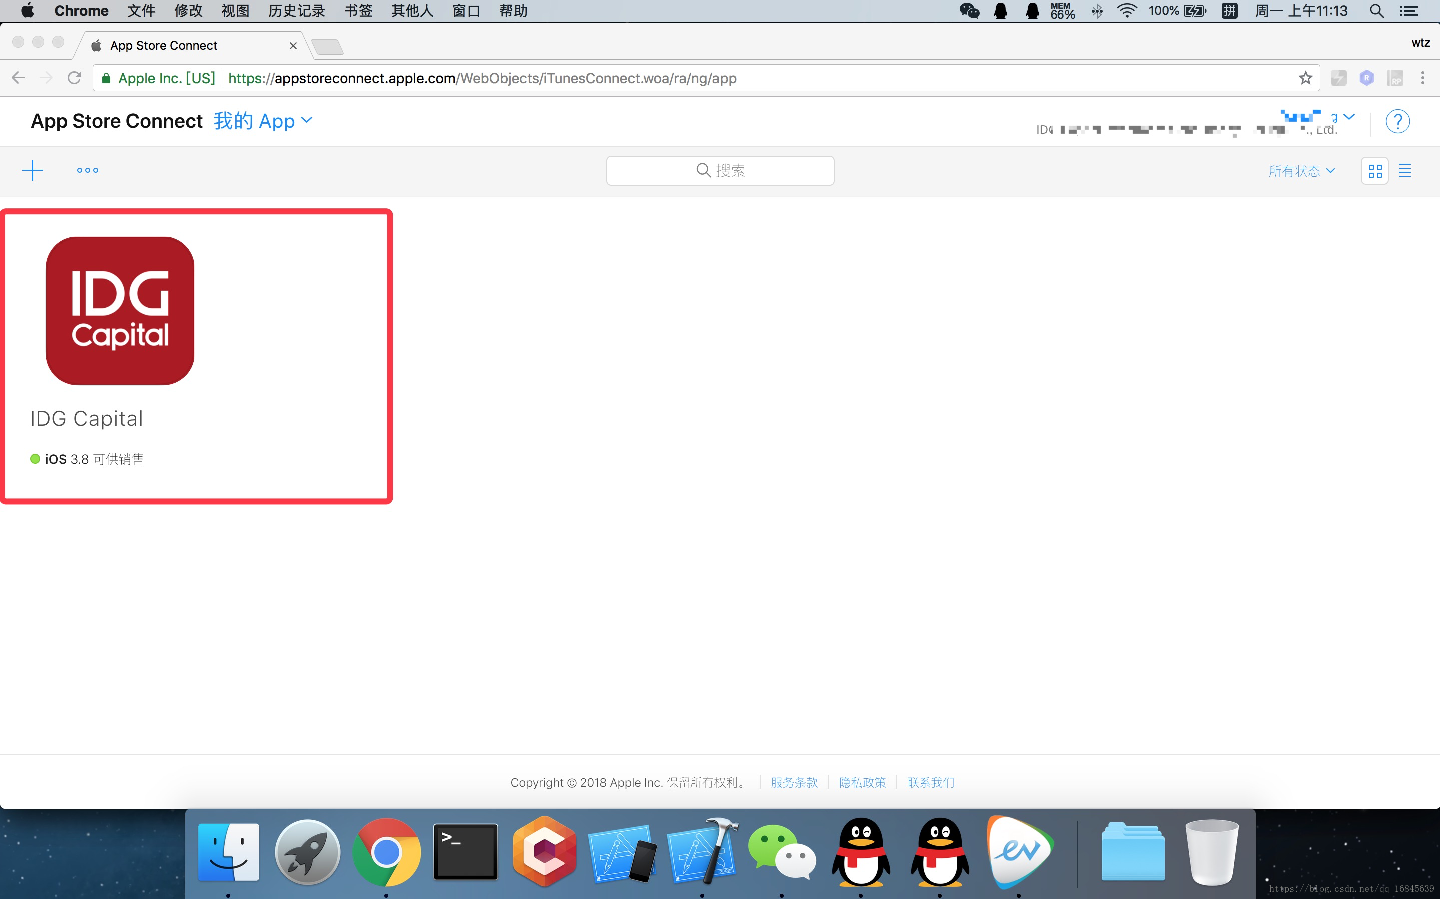Click the battery 100% indicator
The width and height of the screenshot is (1440, 899).
1177,10
